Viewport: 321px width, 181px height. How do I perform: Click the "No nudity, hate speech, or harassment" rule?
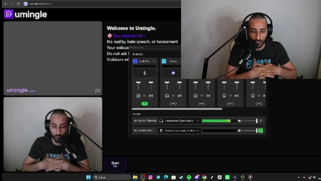pyautogui.click(x=142, y=42)
